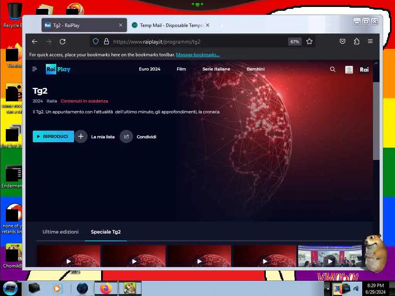Image resolution: width=395 pixels, height=296 pixels.
Task: Click Contenuti in scadenza link
Action: pos(84,101)
